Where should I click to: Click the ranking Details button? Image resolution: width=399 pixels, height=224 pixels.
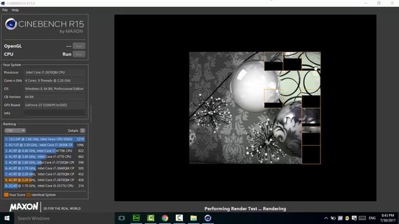pyautogui.click(x=83, y=131)
